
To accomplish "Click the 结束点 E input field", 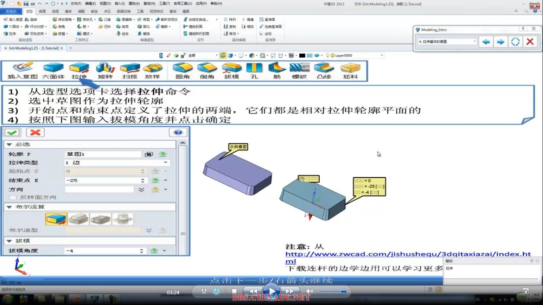I will point(103,180).
